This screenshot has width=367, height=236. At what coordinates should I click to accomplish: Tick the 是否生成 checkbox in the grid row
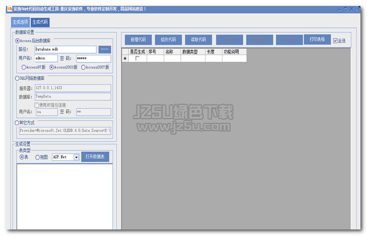pyautogui.click(x=138, y=58)
